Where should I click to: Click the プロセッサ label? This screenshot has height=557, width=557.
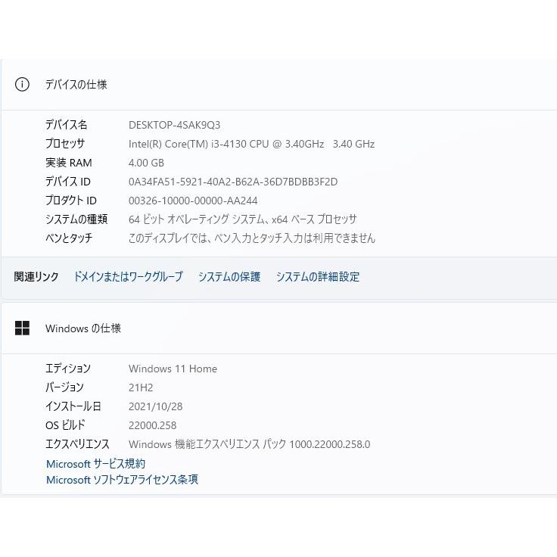65,144
